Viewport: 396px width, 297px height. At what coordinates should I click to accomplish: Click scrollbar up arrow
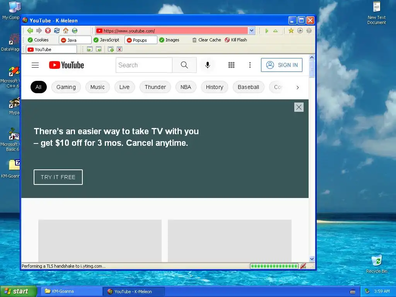[312, 57]
